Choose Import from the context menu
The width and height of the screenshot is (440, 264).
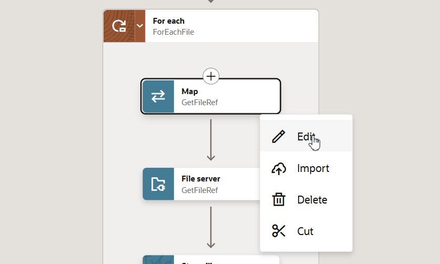coord(306,168)
